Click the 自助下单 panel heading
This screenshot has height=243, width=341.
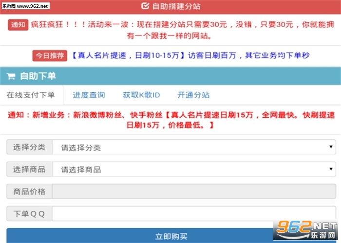pyautogui.click(x=38, y=76)
